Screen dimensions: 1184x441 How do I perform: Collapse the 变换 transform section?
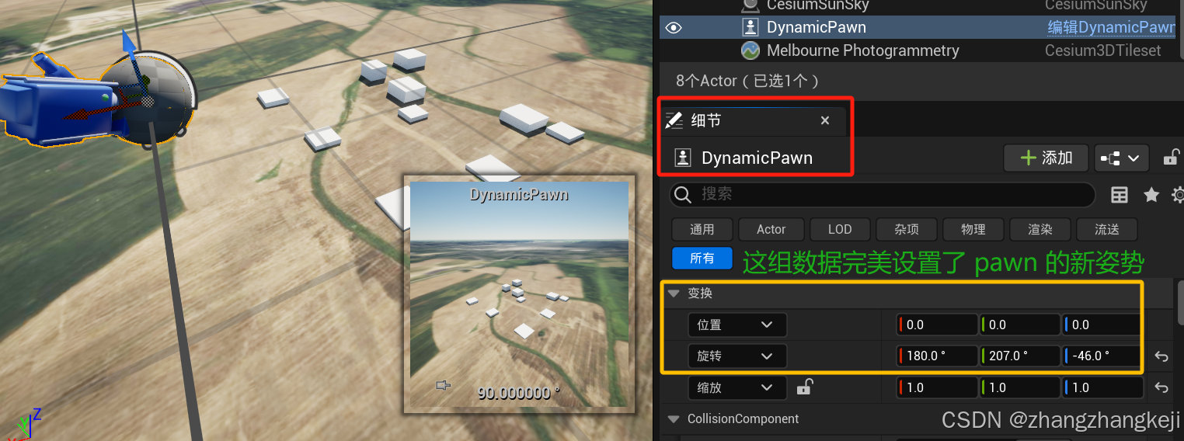click(674, 293)
